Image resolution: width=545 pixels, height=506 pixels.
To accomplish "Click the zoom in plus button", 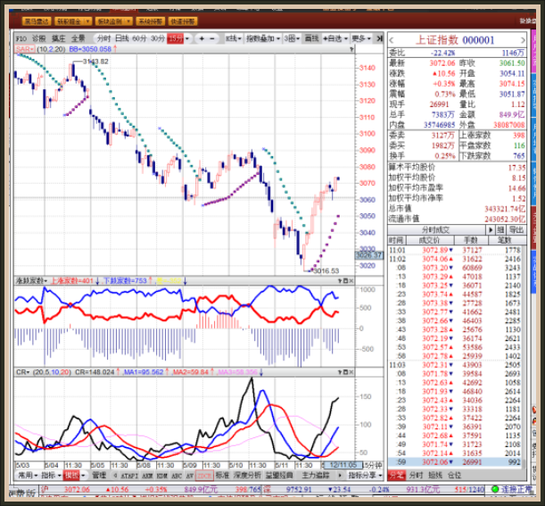I will (202, 38).
